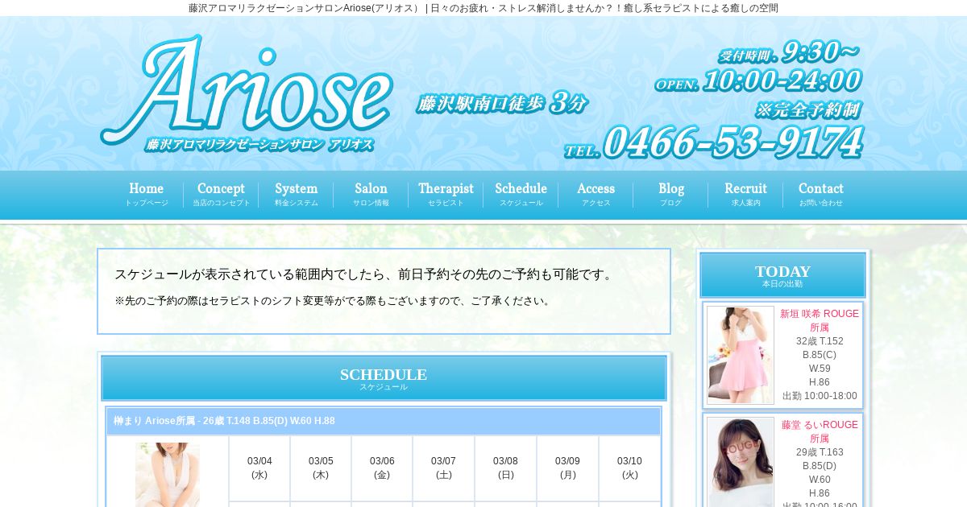967x507 pixels.
Task: Select the 03/09 (月) date cell
Action: tap(567, 468)
